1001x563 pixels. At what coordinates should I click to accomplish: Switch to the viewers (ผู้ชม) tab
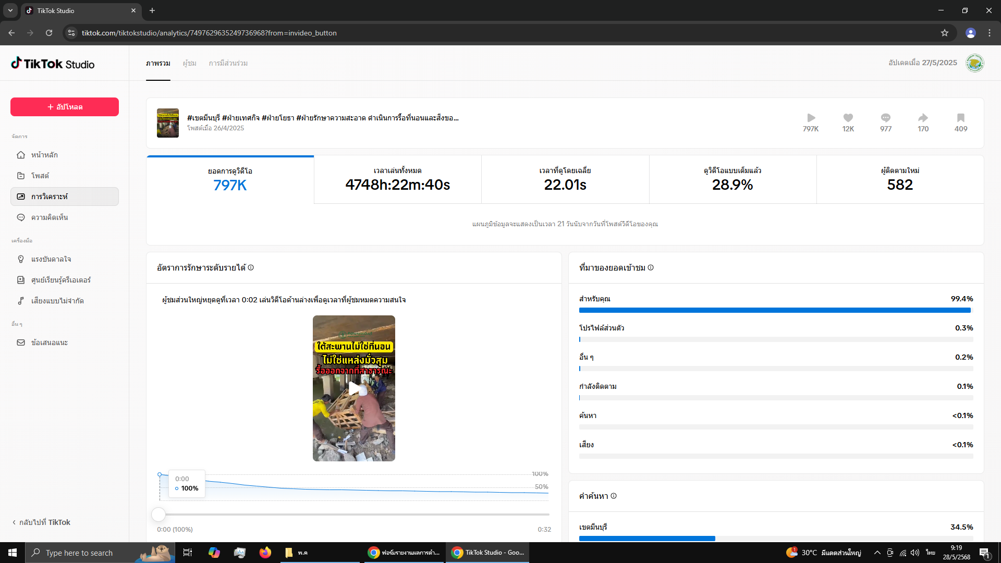tap(189, 63)
